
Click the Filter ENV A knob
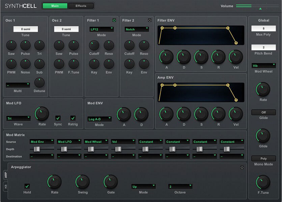tap(166, 57)
